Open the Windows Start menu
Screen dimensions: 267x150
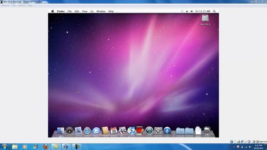[4, 147]
